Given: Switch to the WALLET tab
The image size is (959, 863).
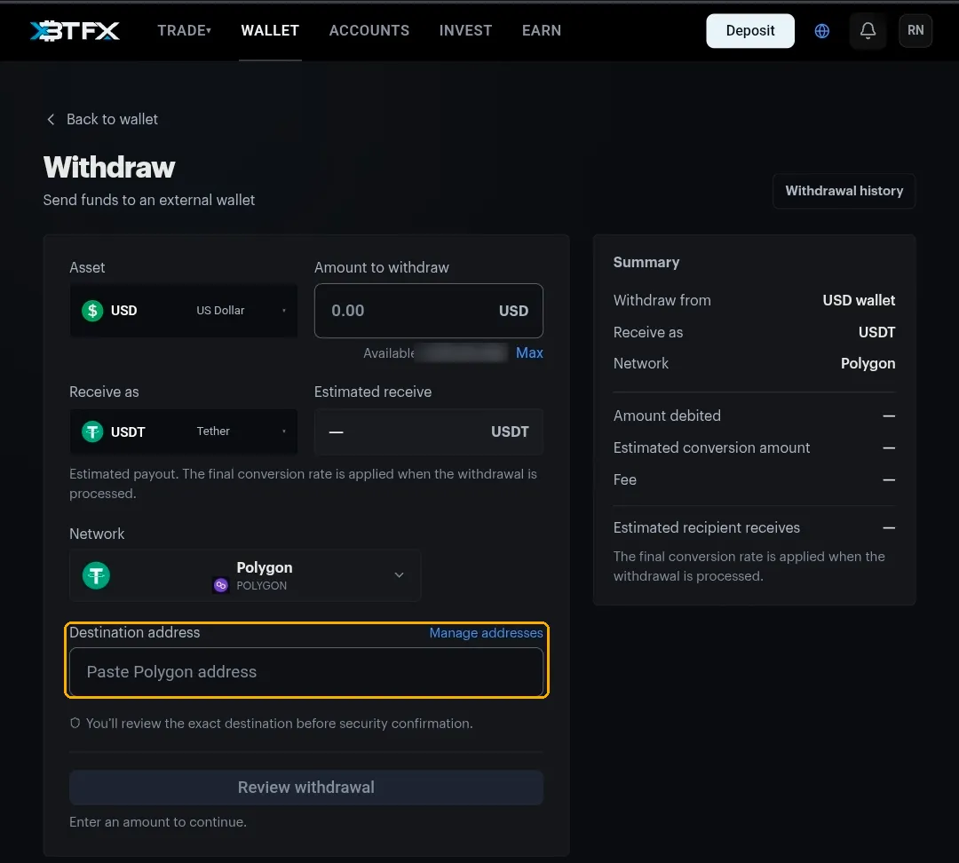Looking at the screenshot, I should click(270, 30).
